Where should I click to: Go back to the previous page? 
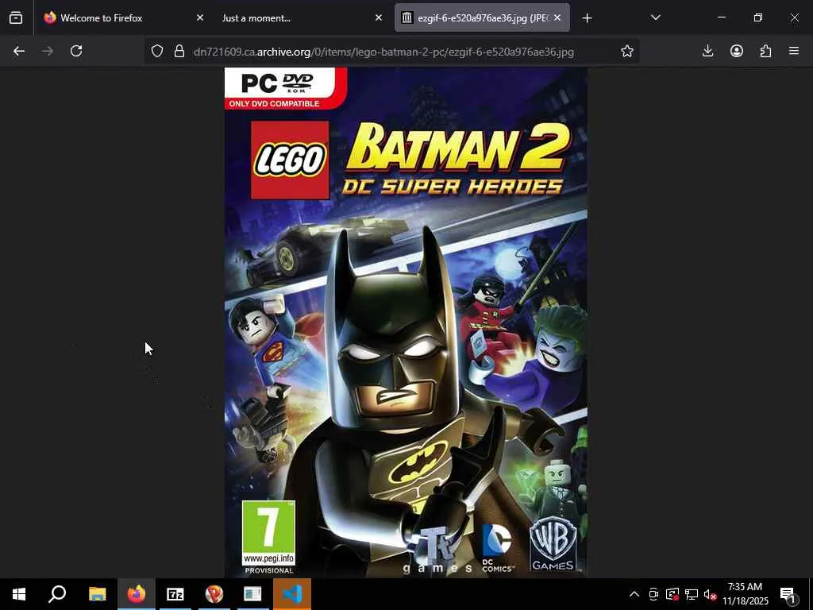[x=19, y=51]
